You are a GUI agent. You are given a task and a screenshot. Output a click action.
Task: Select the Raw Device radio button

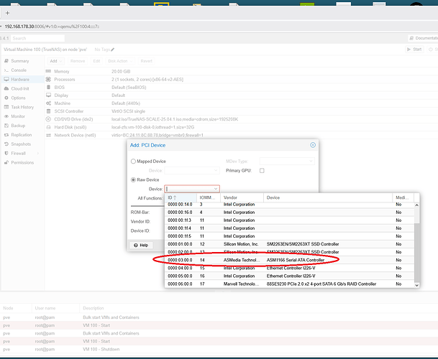pos(133,179)
